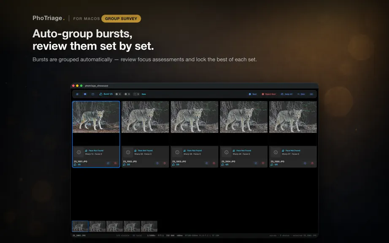Click the unrated count badge showing 5
The width and height of the screenshot is (389, 243).
tap(136, 94)
